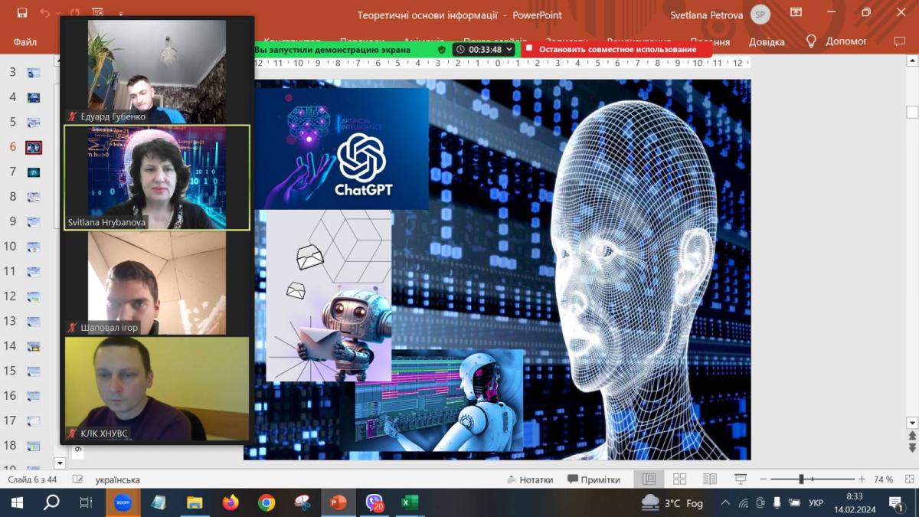The width and height of the screenshot is (919, 517).
Task: Open the Довідка tab
Action: tap(767, 42)
